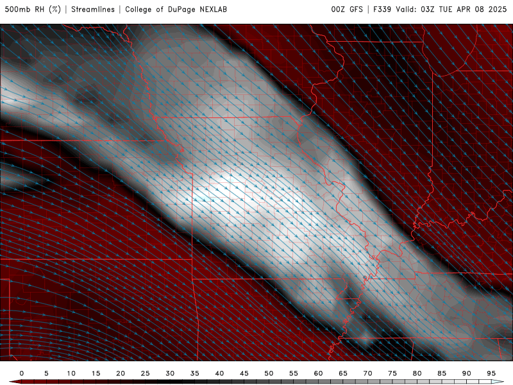Viewport: 513px width, 385px height.
Task: Click the "00Z GFS" model run label
Action: (x=347, y=9)
